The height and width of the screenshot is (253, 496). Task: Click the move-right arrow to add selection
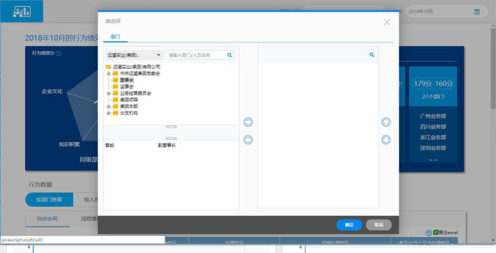coord(248,122)
